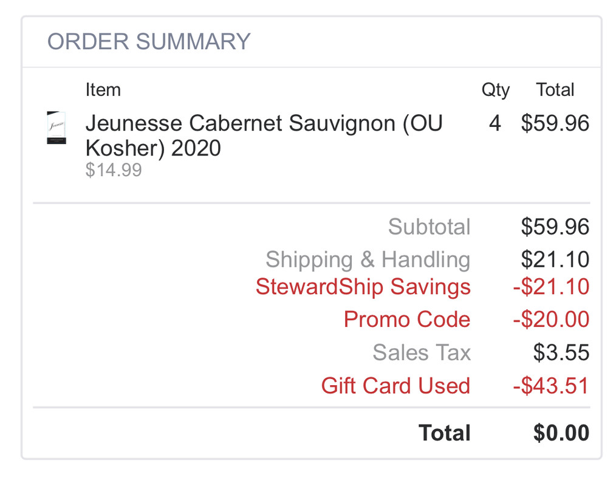The height and width of the screenshot is (486, 616).
Task: Click the bold Total label at bottom
Action: [x=444, y=433]
